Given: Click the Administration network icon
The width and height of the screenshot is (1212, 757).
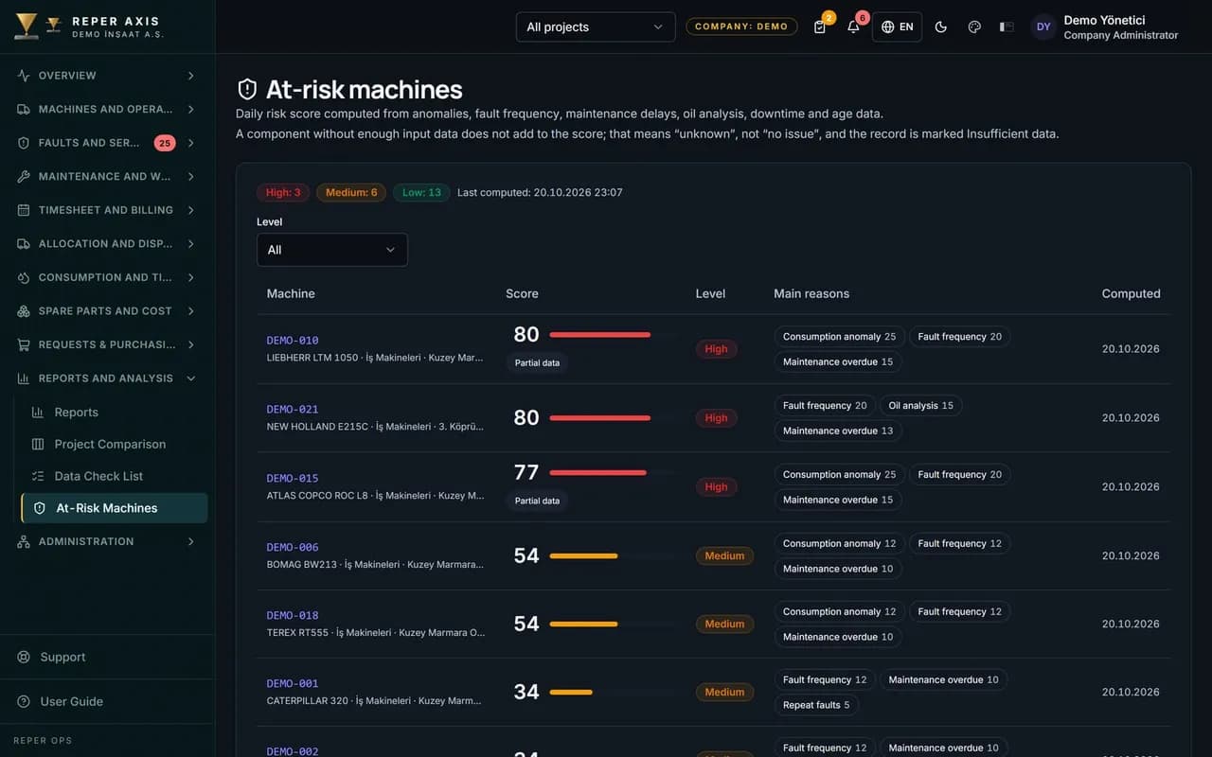Looking at the screenshot, I should (x=24, y=541).
